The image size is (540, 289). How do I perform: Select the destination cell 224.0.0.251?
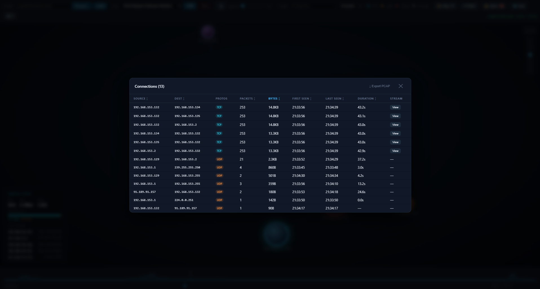click(184, 200)
